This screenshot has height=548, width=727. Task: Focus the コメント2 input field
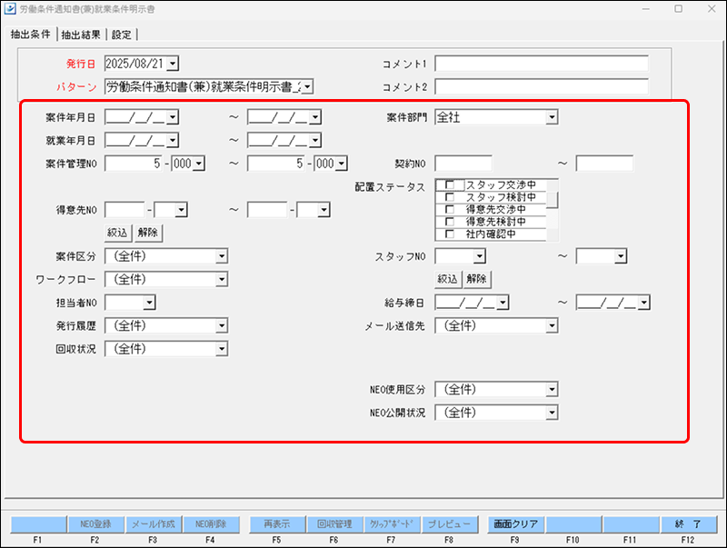[x=541, y=86]
